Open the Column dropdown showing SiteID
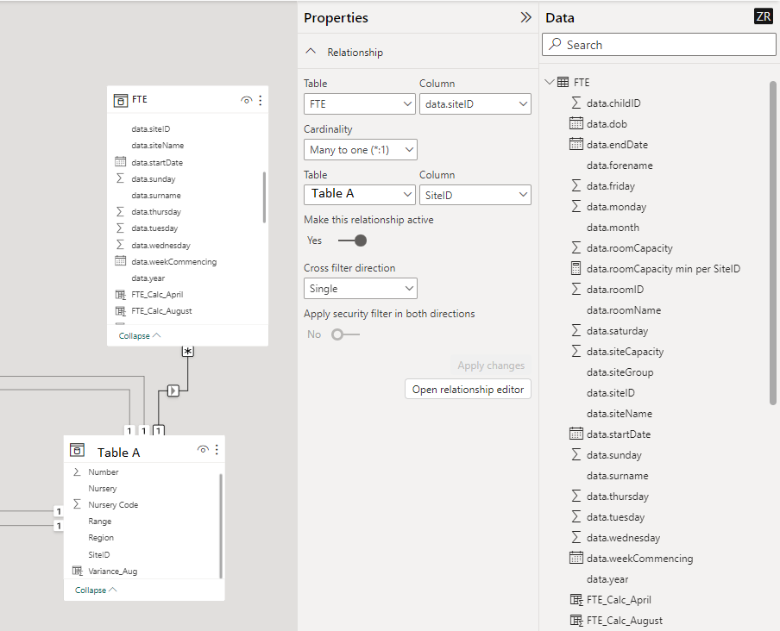780x631 pixels. 475,195
